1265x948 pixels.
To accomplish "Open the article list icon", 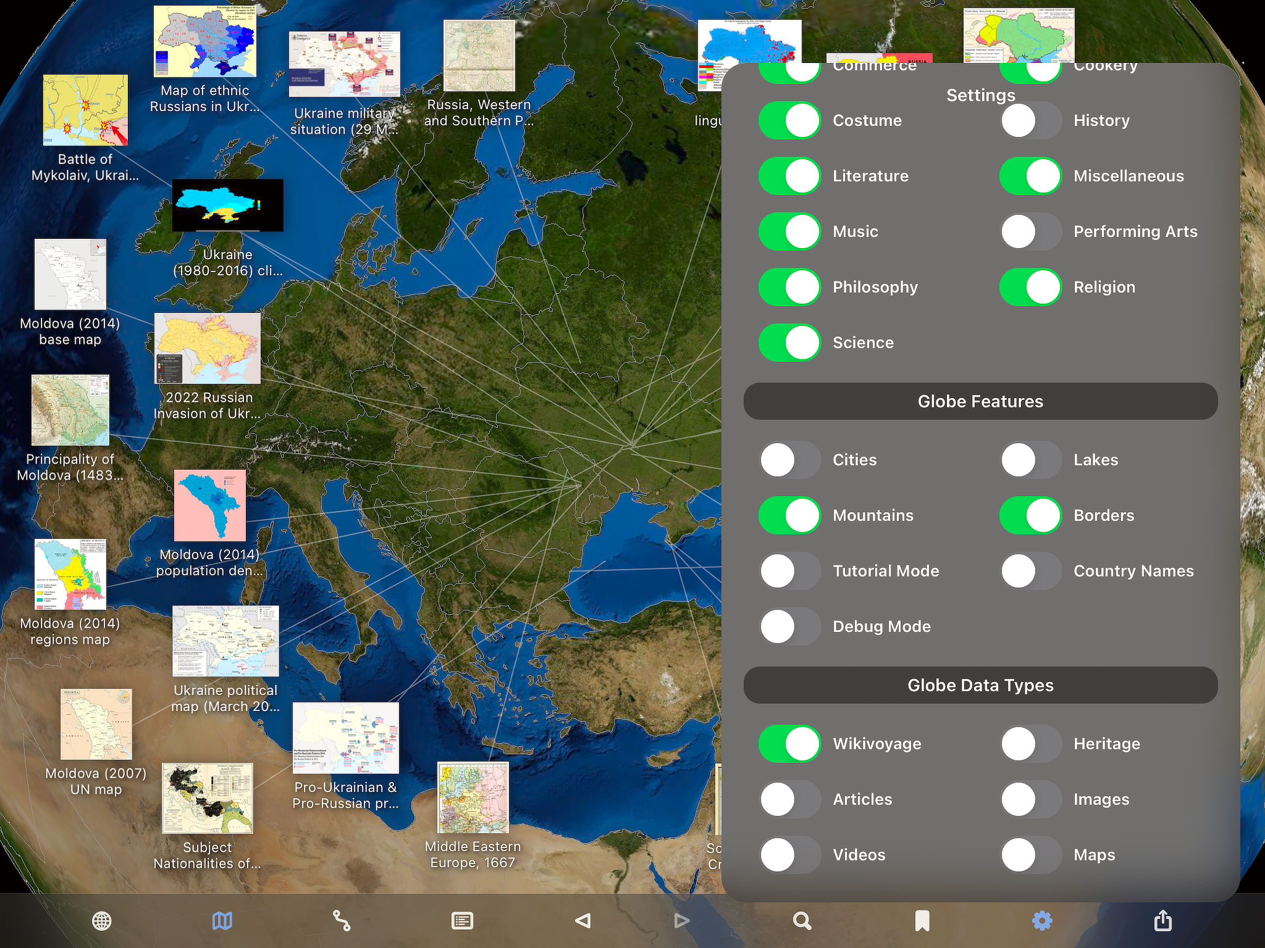I will click(x=462, y=921).
